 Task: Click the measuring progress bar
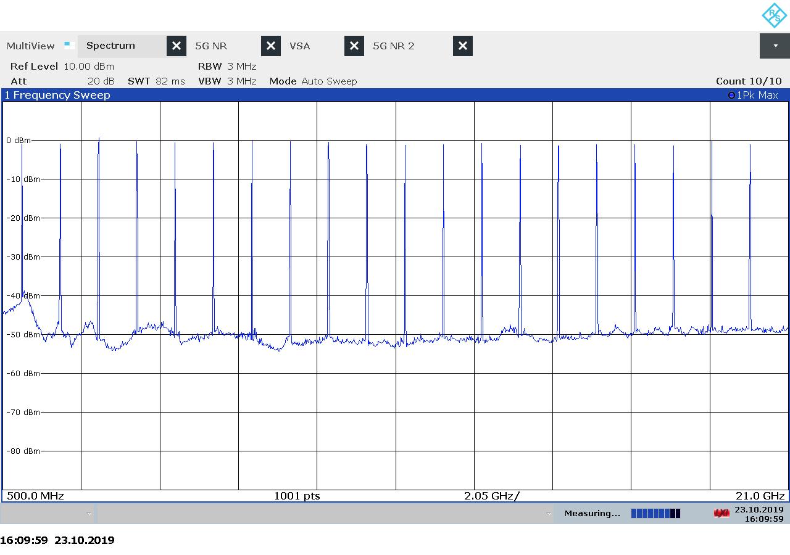point(655,513)
